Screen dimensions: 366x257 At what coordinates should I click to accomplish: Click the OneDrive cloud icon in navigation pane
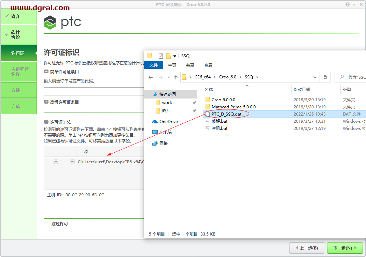coord(155,122)
